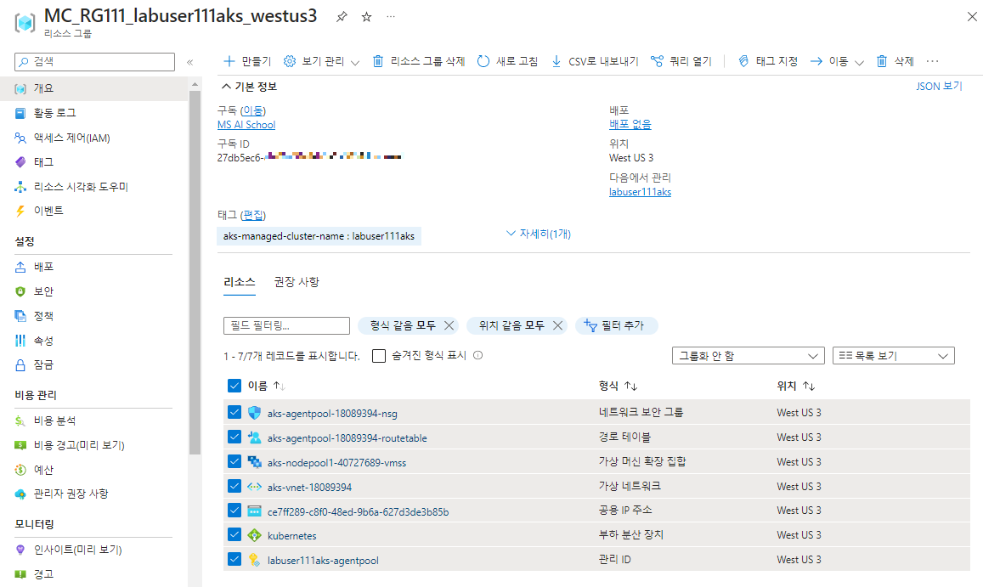Enable 숨겨진 형식 표시 checkbox
Image resolution: width=983 pixels, height=587 pixels.
(x=379, y=356)
